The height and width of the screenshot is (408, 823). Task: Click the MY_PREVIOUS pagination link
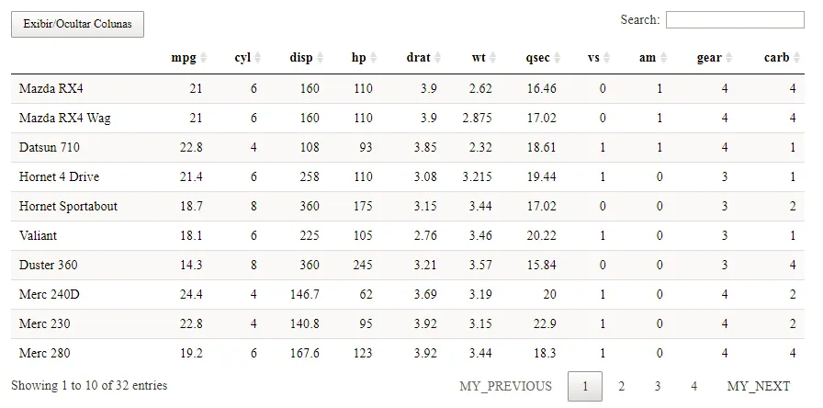point(505,387)
